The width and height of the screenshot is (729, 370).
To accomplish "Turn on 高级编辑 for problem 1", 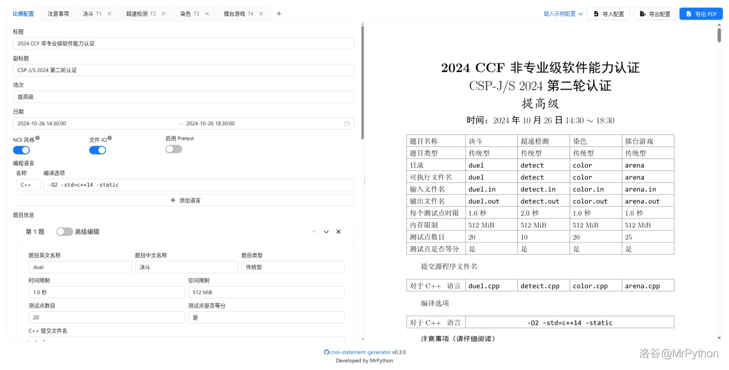I will point(64,232).
